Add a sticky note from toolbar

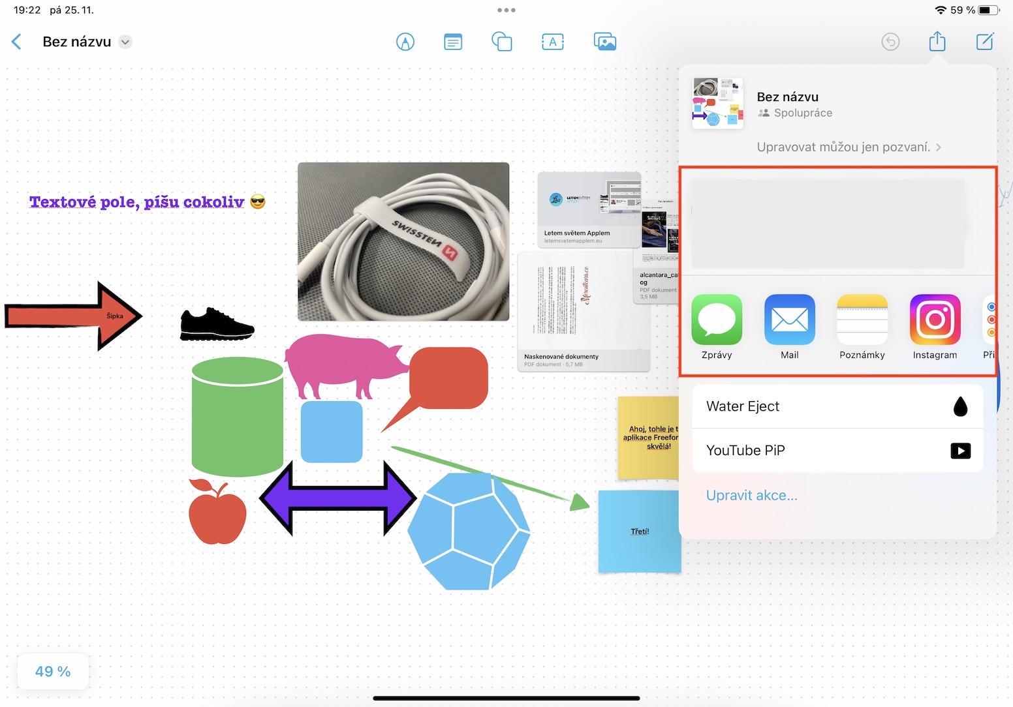[x=453, y=42]
